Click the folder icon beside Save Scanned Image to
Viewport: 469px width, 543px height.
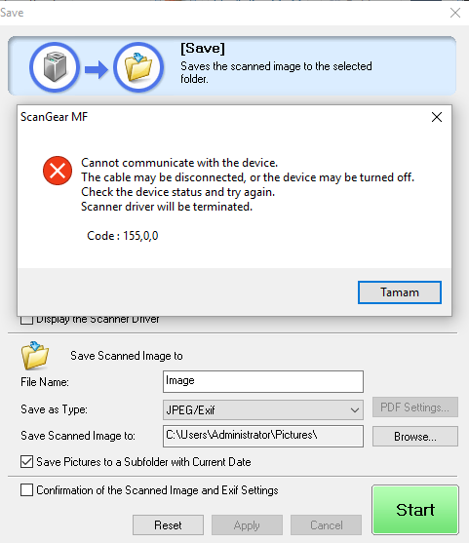(x=35, y=355)
